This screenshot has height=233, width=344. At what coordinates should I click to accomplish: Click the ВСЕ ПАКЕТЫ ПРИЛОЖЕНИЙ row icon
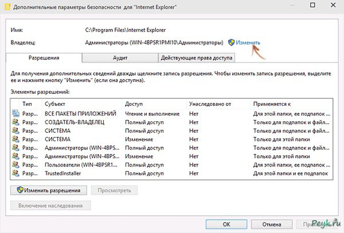(x=15, y=113)
